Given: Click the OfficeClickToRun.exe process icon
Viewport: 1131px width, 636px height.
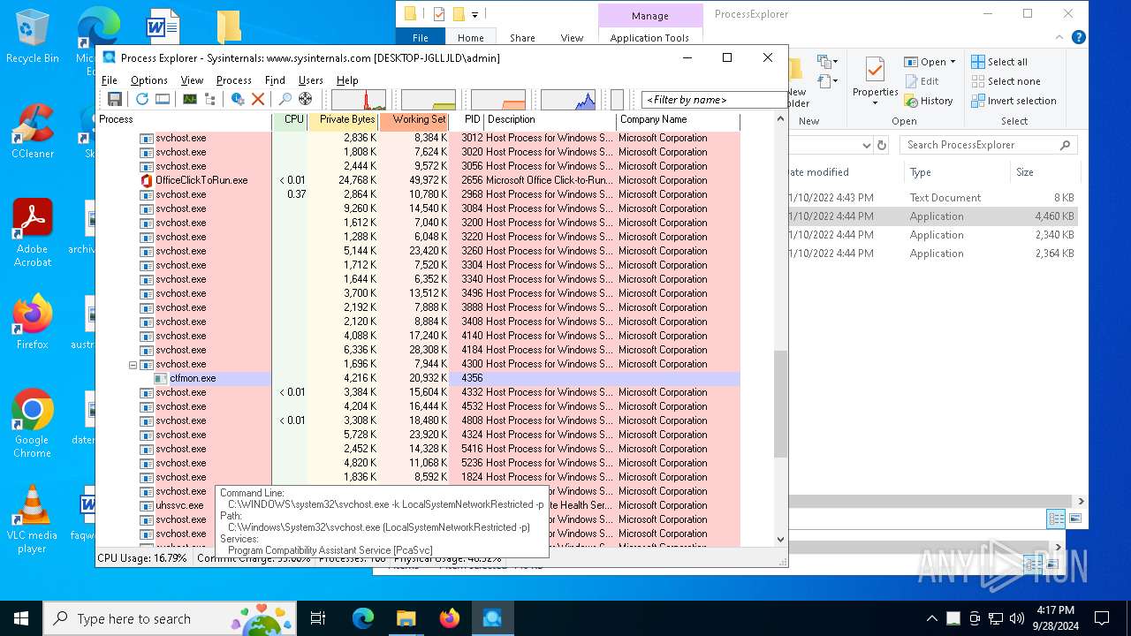Looking at the screenshot, I should click(x=147, y=180).
